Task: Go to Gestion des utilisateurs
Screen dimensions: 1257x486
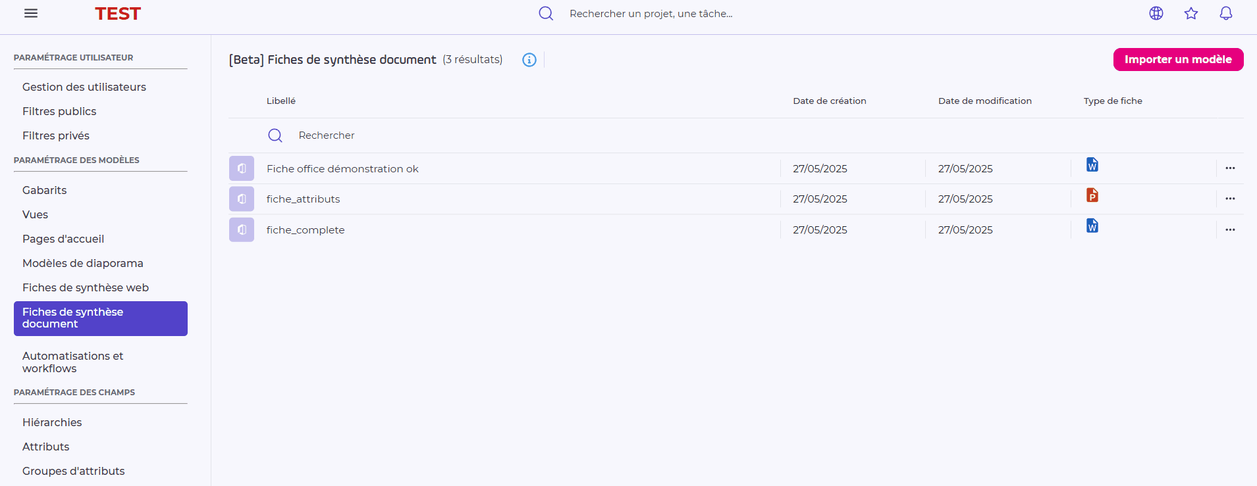Action: click(x=84, y=87)
